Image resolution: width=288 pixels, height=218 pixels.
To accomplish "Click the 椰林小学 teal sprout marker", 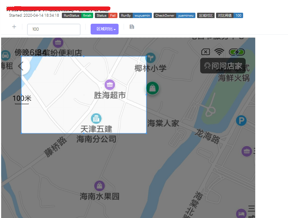I will [x=150, y=58].
